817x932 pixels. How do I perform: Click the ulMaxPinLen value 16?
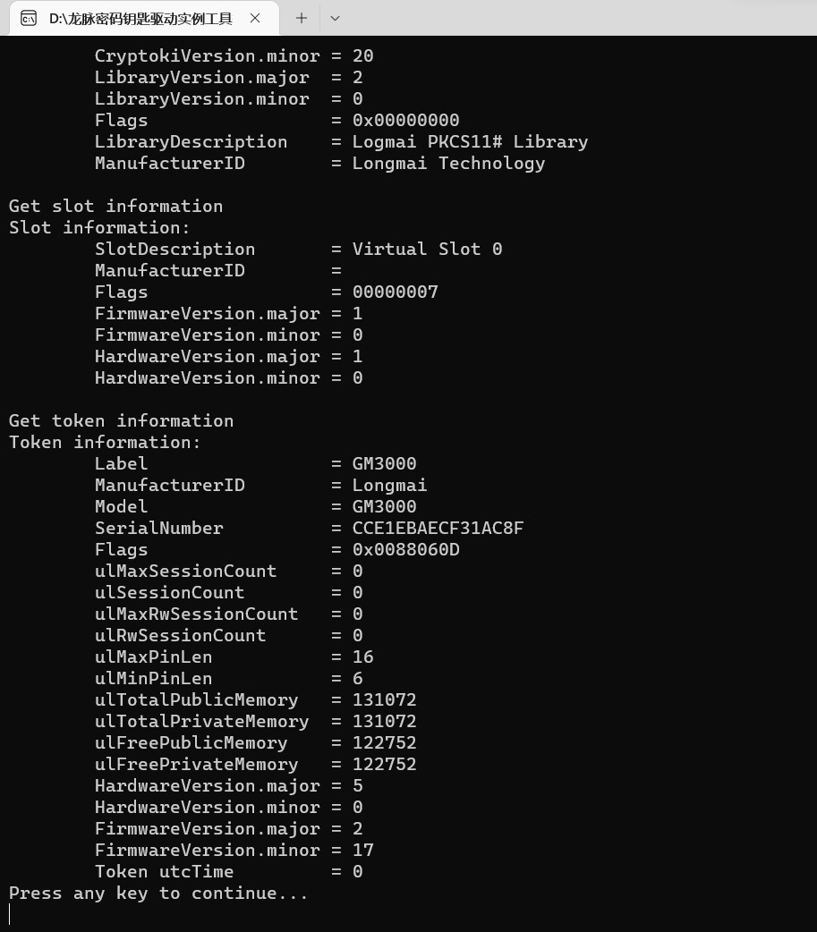pos(362,657)
